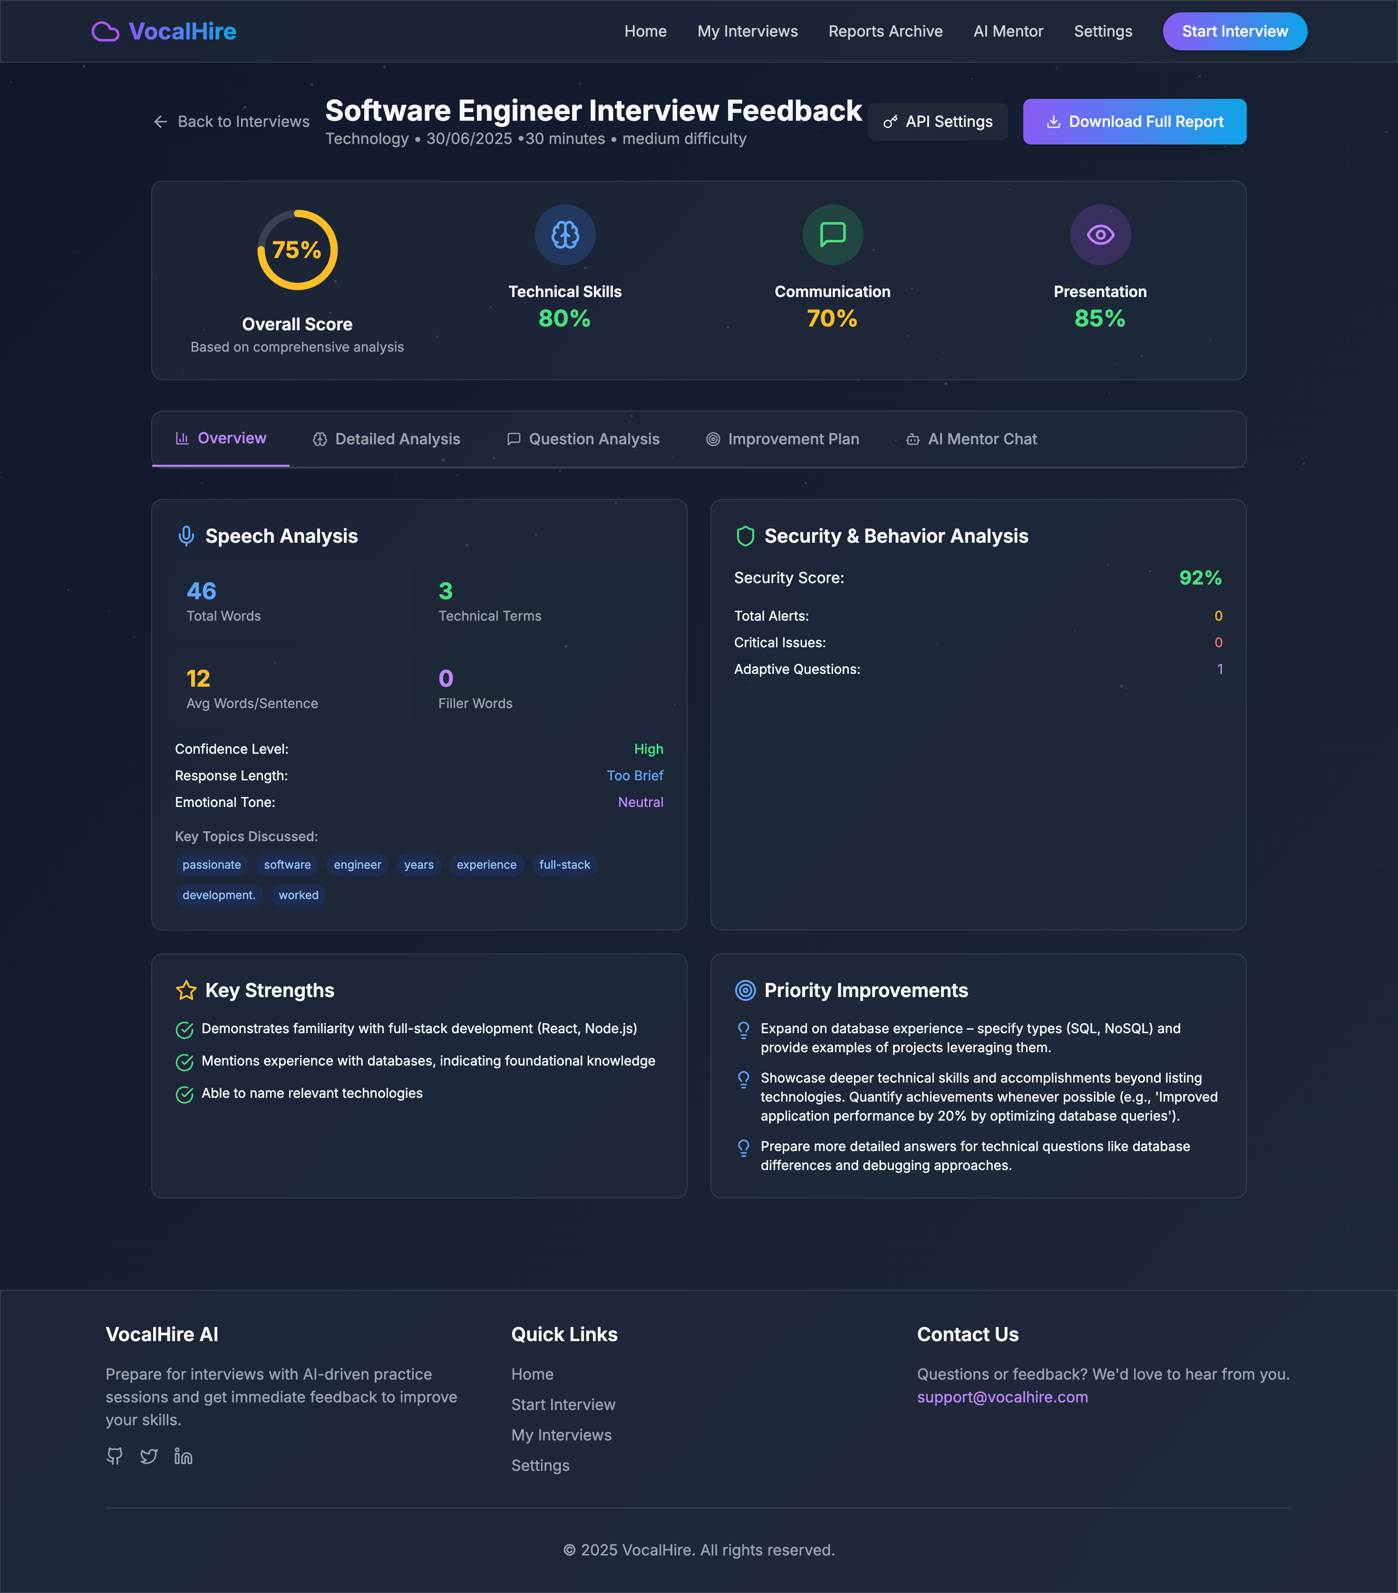Click the Key Strengths star icon
Screen dimensions: 1398x1593
[185, 990]
